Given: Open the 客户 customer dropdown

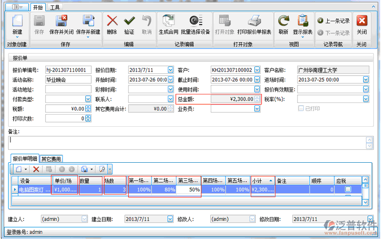Looking at the screenshot, I should 257,70.
